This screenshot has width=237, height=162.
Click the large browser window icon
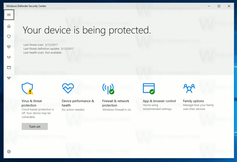[x=149, y=89]
